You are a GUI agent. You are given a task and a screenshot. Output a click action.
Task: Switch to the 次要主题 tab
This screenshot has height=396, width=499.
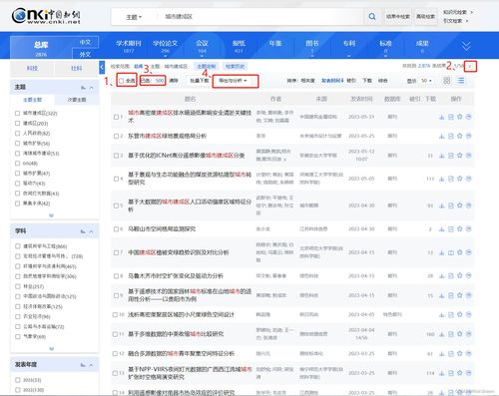point(77,100)
